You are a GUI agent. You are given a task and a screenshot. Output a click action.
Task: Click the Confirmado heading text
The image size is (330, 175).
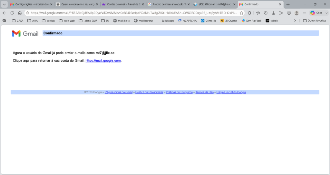pos(53,33)
